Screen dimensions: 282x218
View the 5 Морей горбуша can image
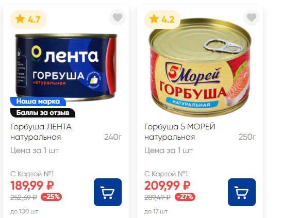pyautogui.click(x=200, y=68)
